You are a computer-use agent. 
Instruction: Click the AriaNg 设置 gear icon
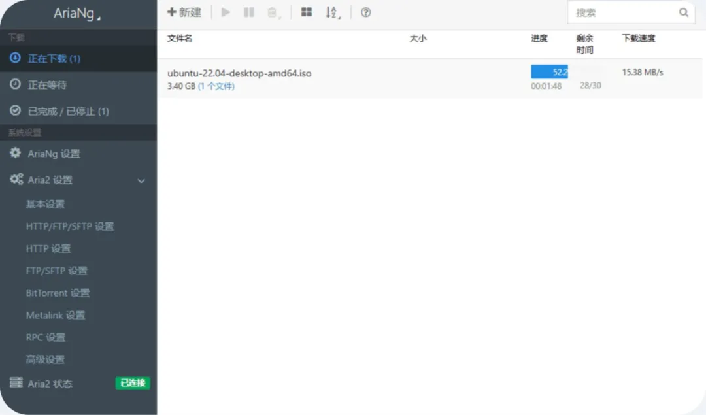[x=15, y=152]
